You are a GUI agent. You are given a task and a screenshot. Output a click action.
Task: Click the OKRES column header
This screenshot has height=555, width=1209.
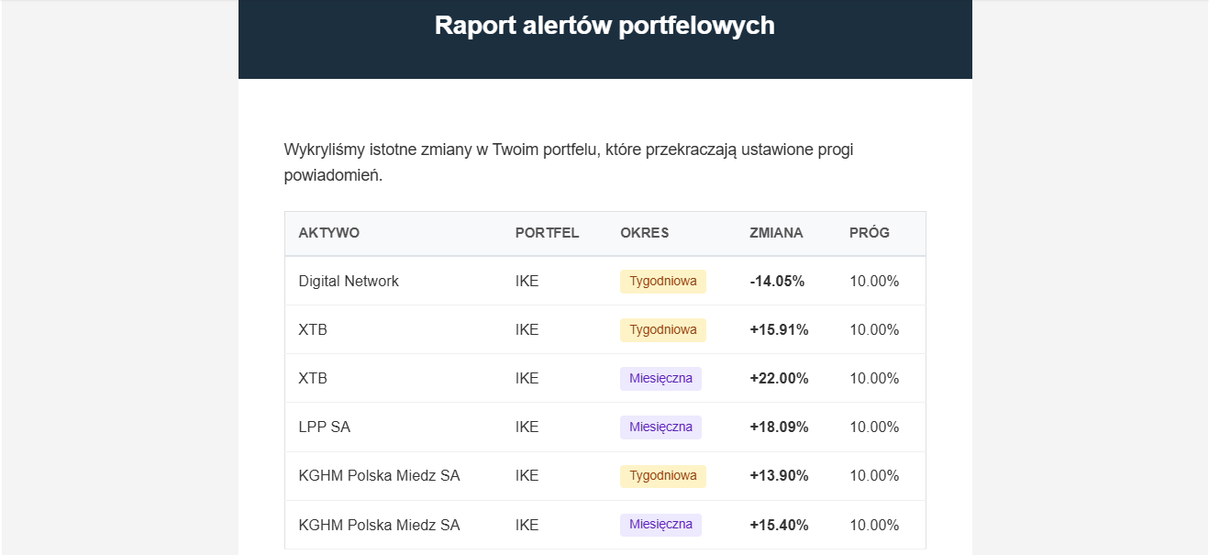[x=644, y=233]
